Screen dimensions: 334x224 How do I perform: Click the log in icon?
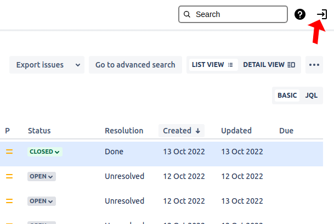(x=322, y=14)
